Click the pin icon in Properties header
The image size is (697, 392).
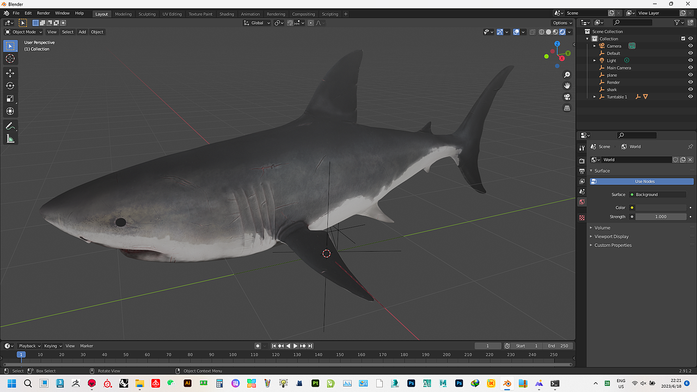point(690,146)
